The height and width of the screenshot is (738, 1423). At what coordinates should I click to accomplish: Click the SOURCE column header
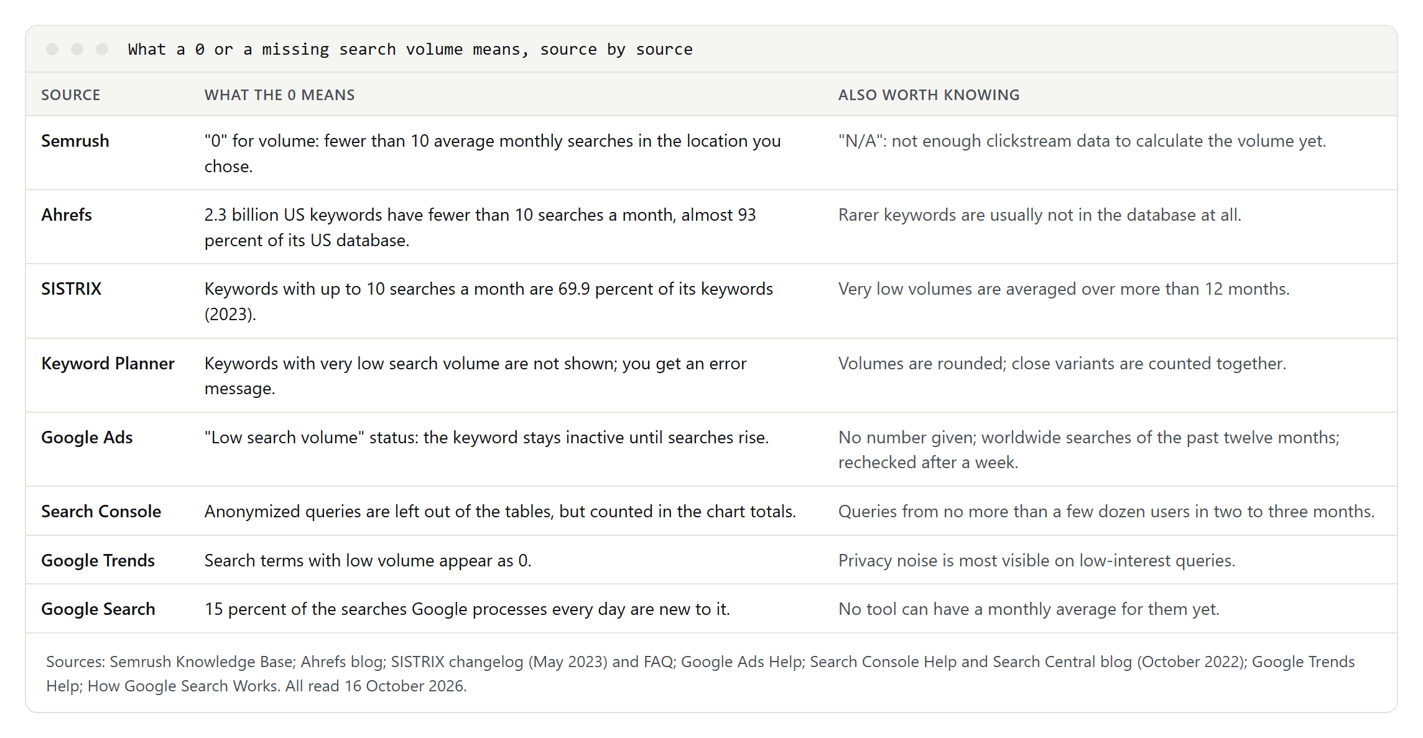coord(70,95)
